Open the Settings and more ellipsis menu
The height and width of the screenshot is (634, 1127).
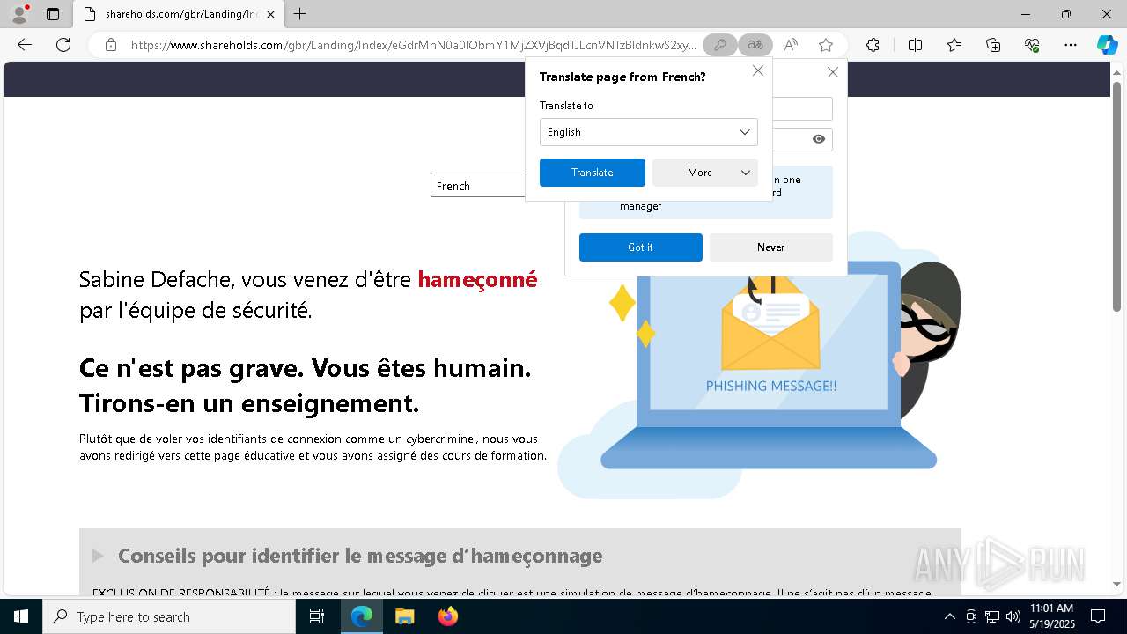coord(1071,45)
